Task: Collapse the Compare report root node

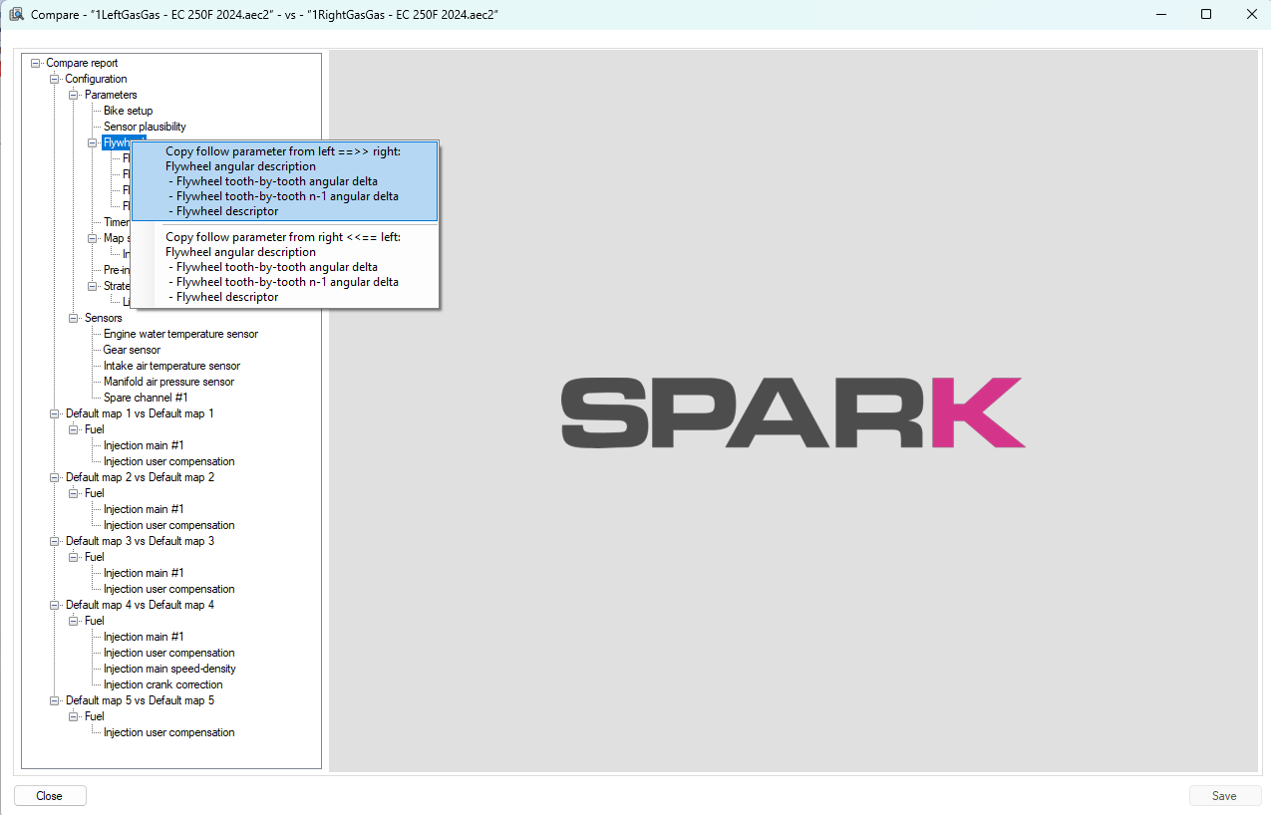Action: [x=36, y=63]
